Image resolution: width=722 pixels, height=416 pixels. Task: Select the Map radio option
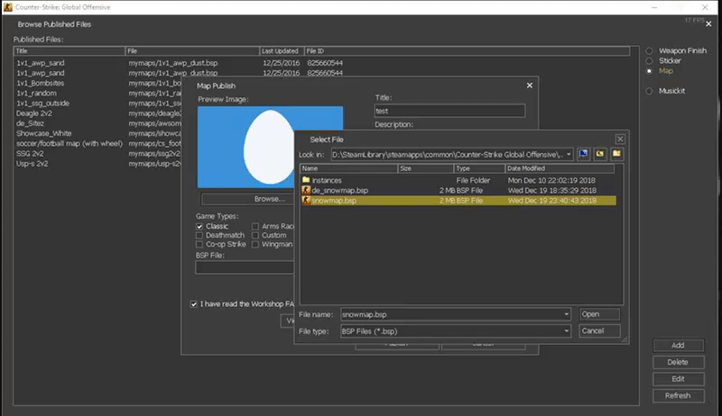tap(649, 71)
